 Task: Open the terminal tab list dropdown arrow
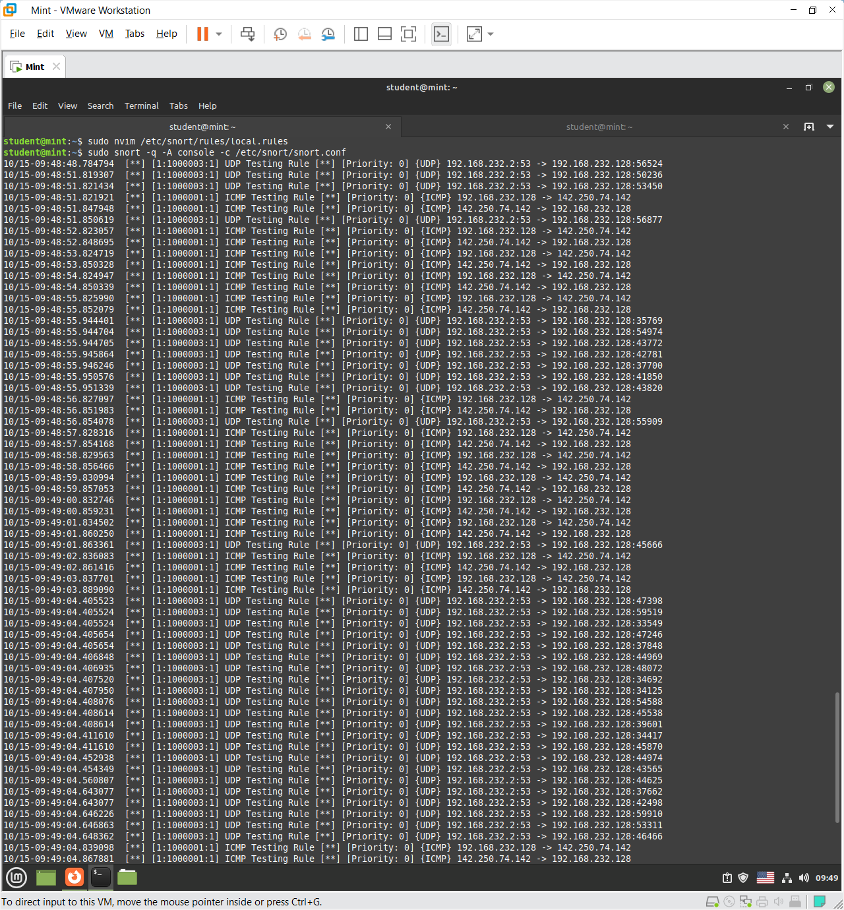tap(830, 127)
